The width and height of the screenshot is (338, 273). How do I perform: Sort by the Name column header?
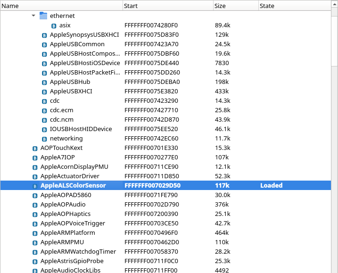pos(61,6)
